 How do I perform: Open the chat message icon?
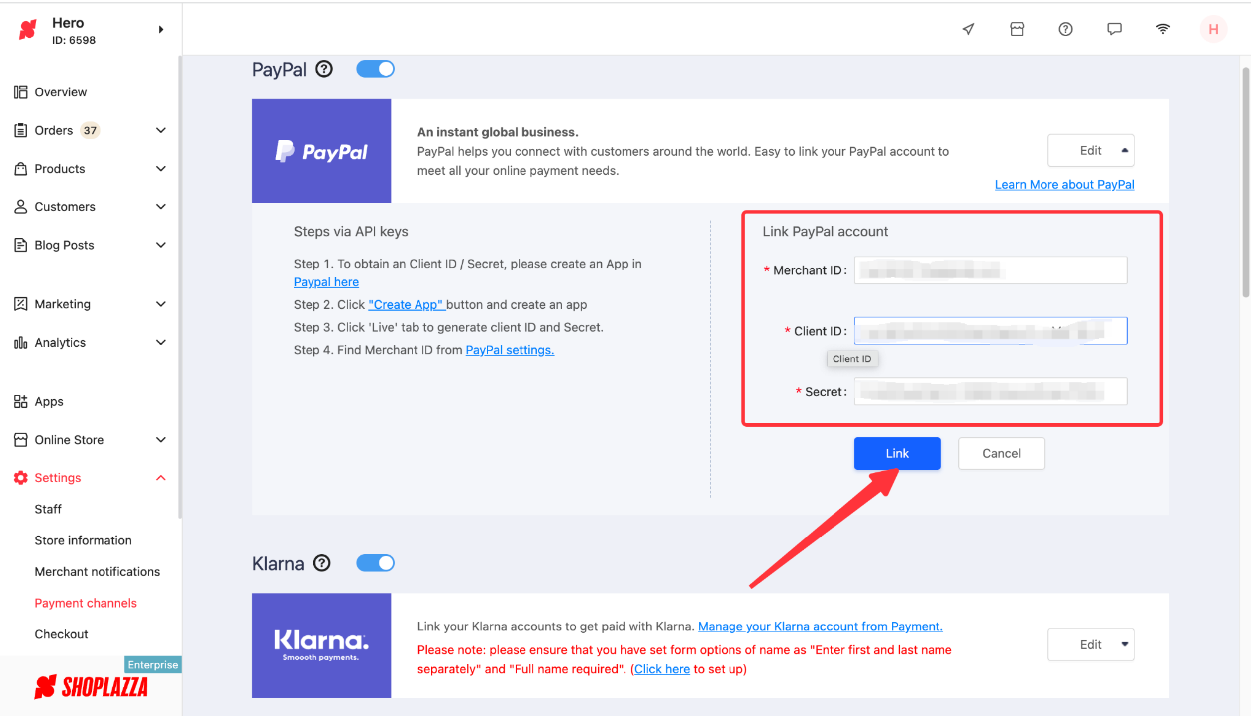click(1114, 29)
